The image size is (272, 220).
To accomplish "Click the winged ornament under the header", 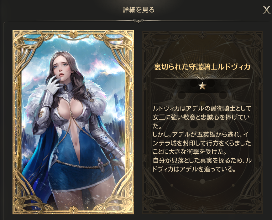I will pyautogui.click(x=138, y=21).
